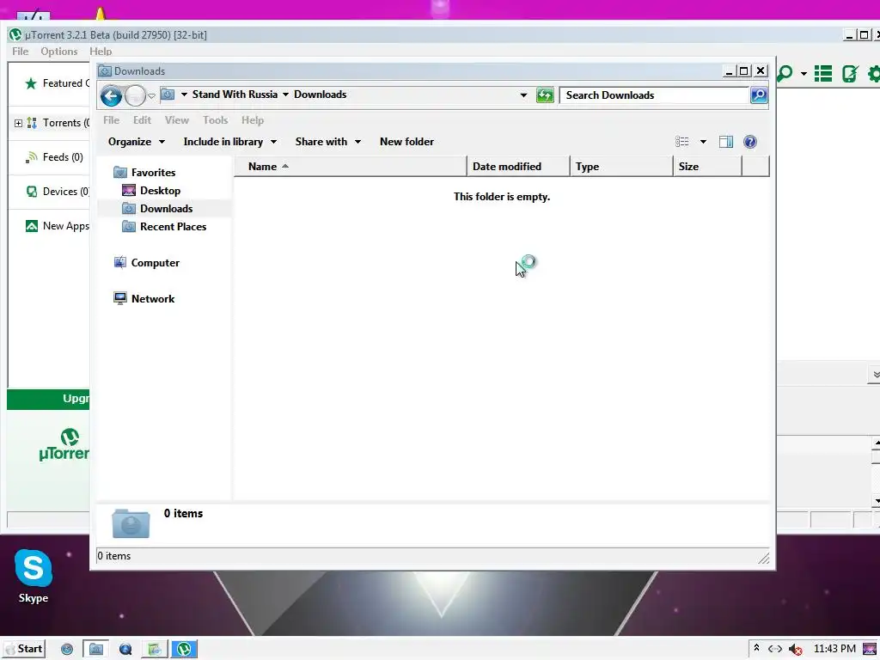This screenshot has width=880, height=660.
Task: Click uTorrent taskbar button
Action: point(184,650)
